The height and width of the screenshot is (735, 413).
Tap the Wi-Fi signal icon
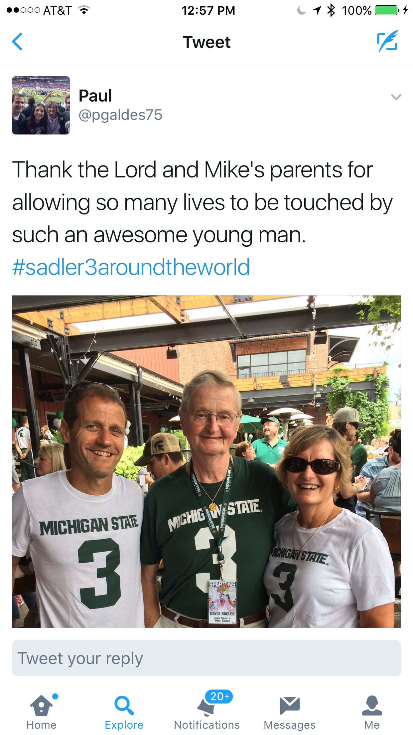[x=84, y=10]
